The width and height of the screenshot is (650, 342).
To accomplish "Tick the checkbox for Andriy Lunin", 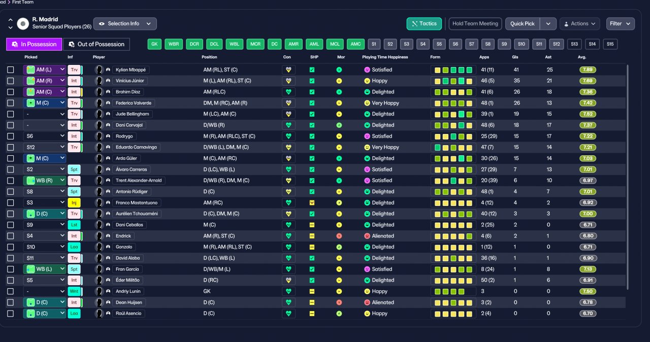I will pyautogui.click(x=11, y=291).
